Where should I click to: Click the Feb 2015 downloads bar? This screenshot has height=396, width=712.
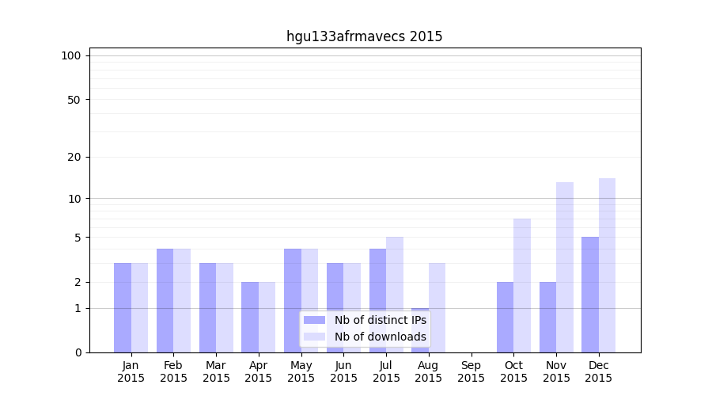(182, 301)
